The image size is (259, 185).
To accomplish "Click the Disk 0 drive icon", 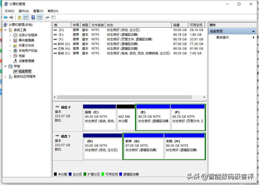I will click(57, 107).
